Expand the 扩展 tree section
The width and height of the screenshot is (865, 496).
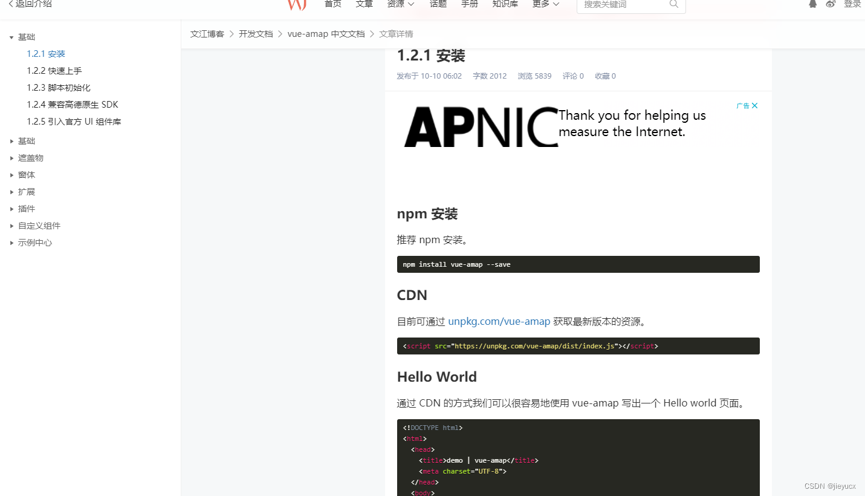(x=11, y=192)
